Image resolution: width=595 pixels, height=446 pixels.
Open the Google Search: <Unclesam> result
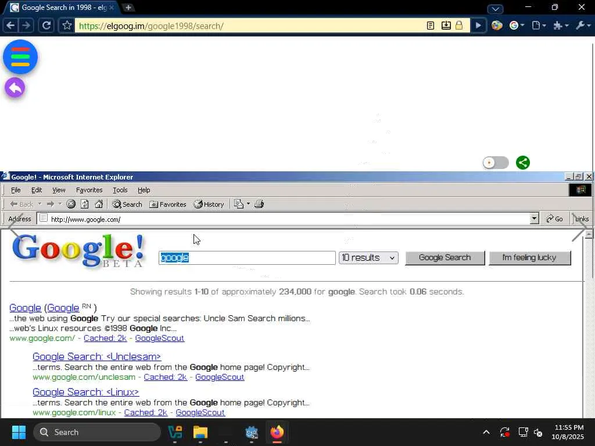96,357
